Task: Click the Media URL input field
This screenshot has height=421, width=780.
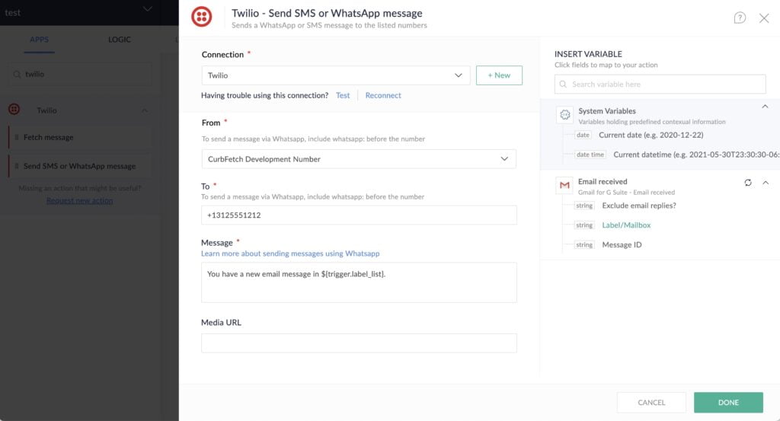Action: point(359,343)
